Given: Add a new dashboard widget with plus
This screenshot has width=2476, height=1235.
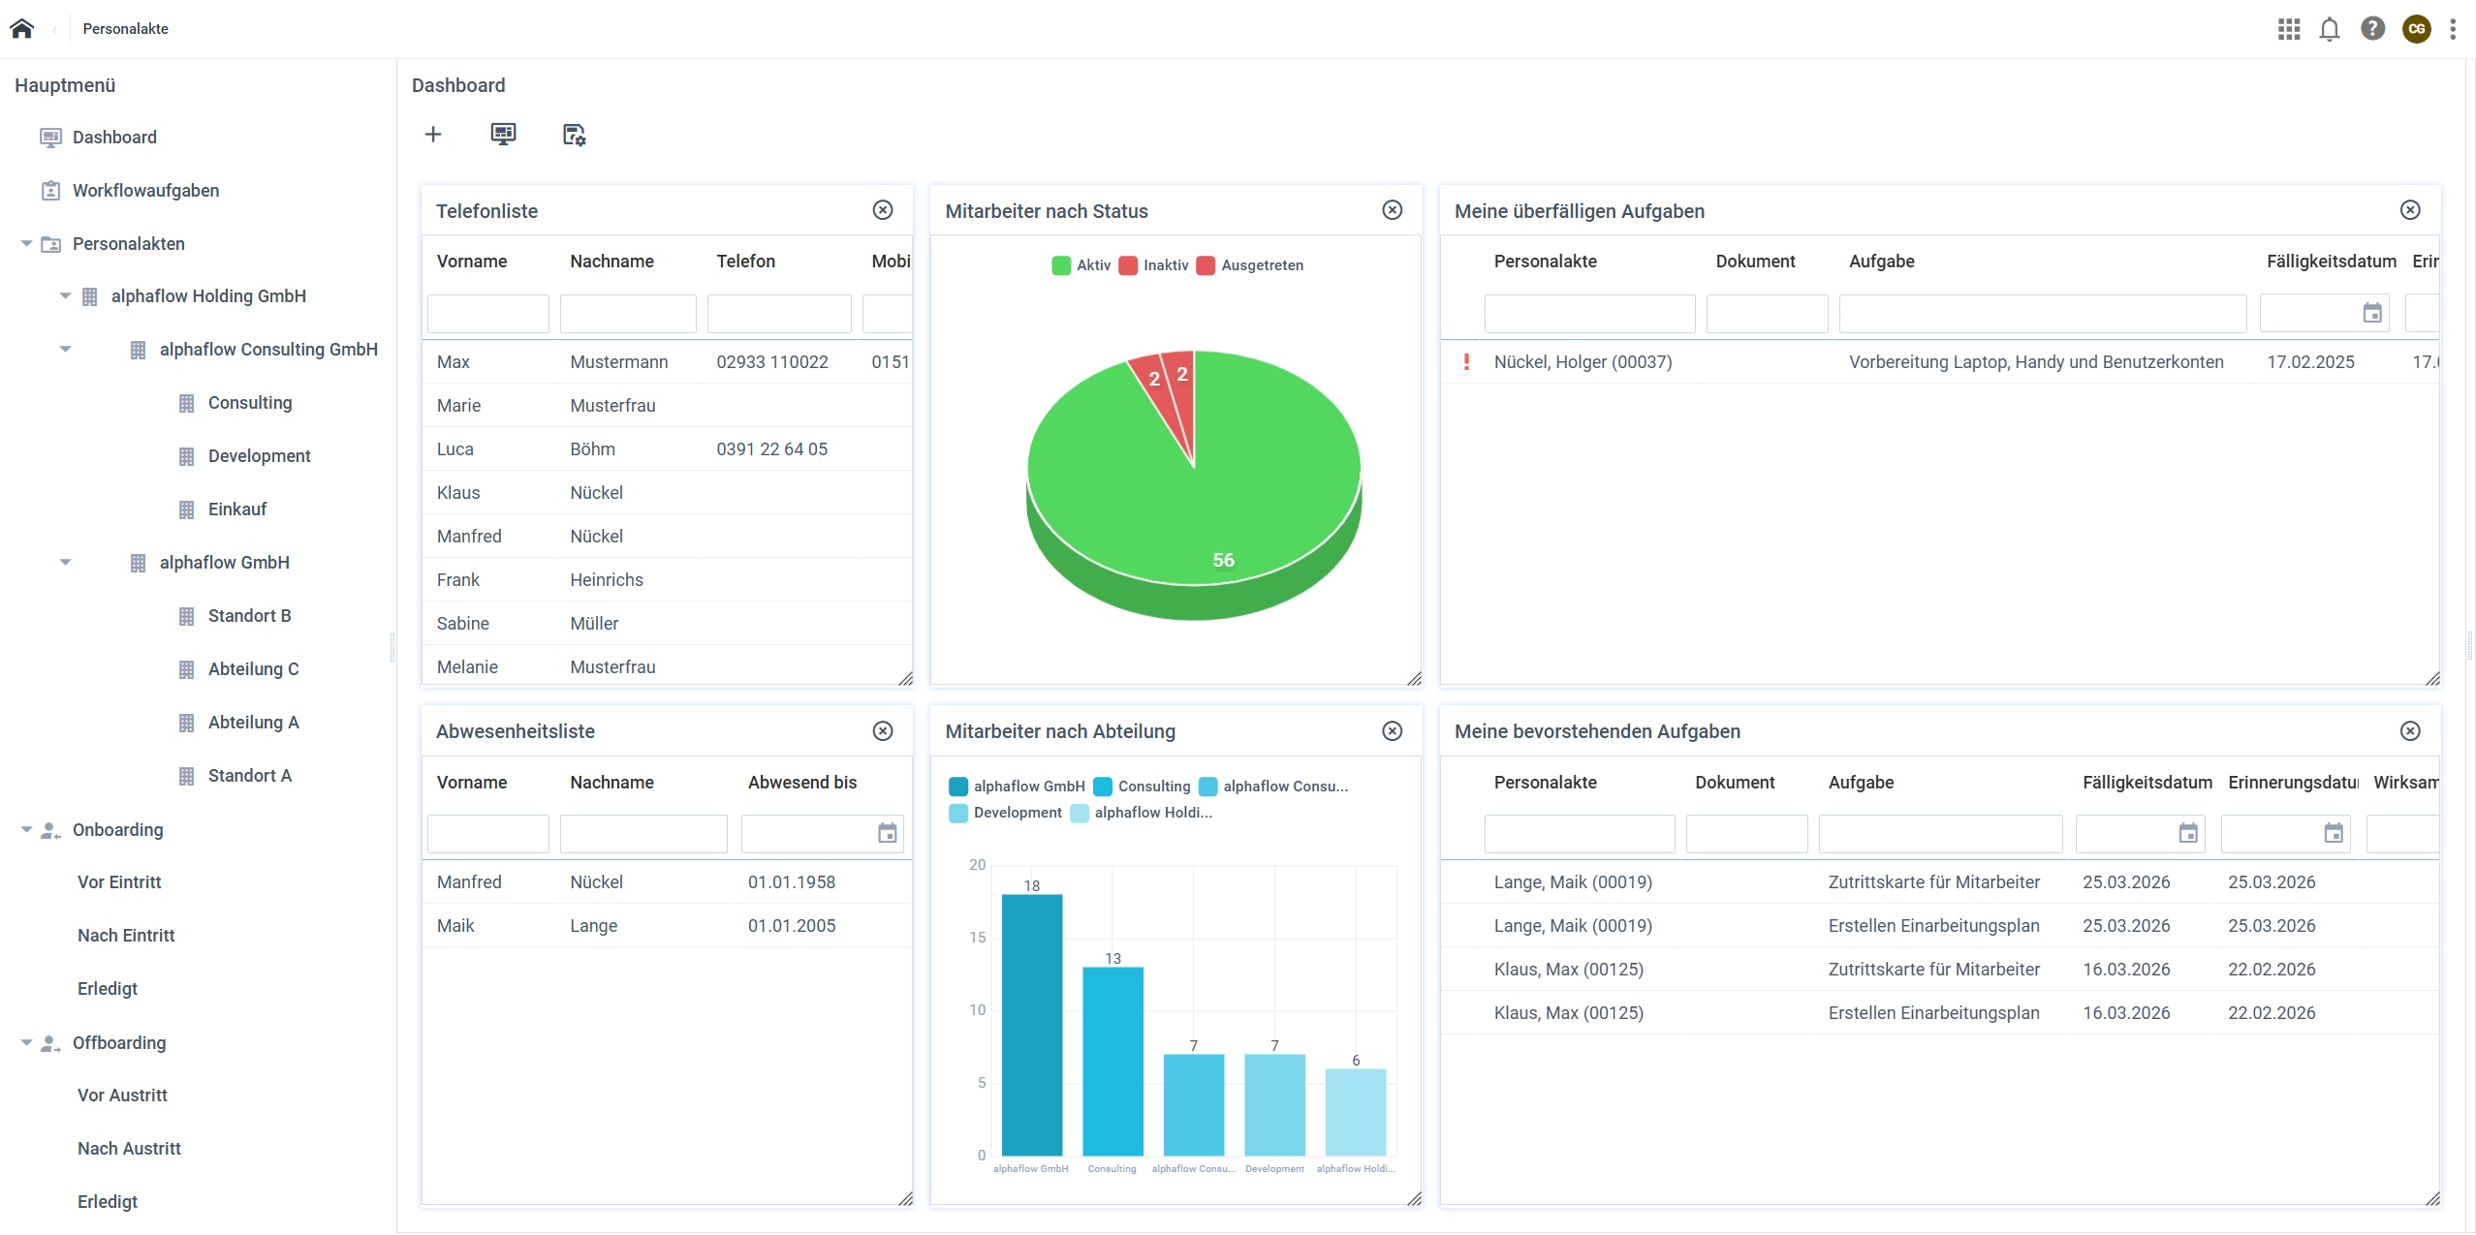Looking at the screenshot, I should [433, 135].
